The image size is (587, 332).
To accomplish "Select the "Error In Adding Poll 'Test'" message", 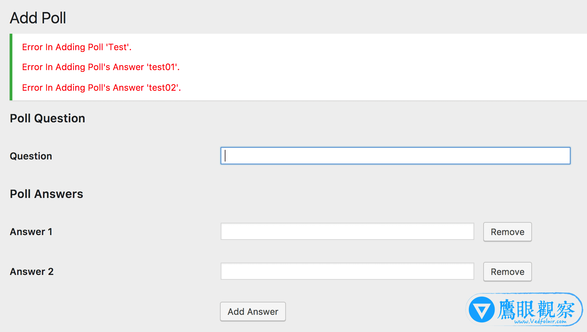I will 77,47.
